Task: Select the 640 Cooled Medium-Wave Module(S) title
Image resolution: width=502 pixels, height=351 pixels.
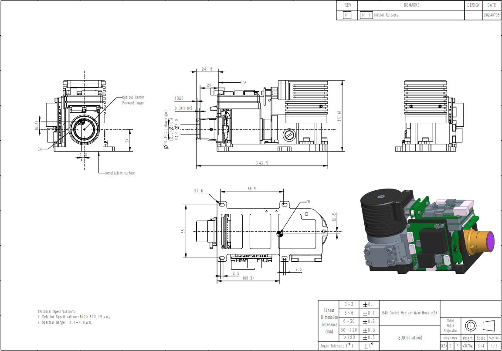Action: pos(410,313)
